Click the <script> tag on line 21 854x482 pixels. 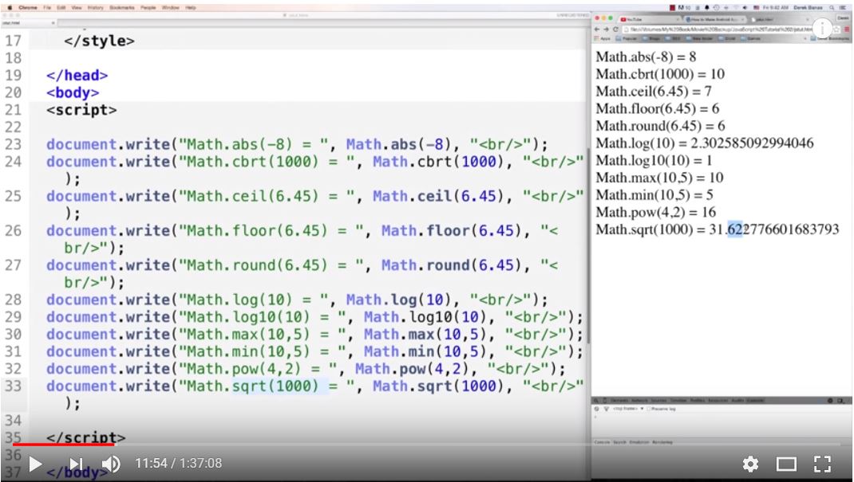click(81, 110)
